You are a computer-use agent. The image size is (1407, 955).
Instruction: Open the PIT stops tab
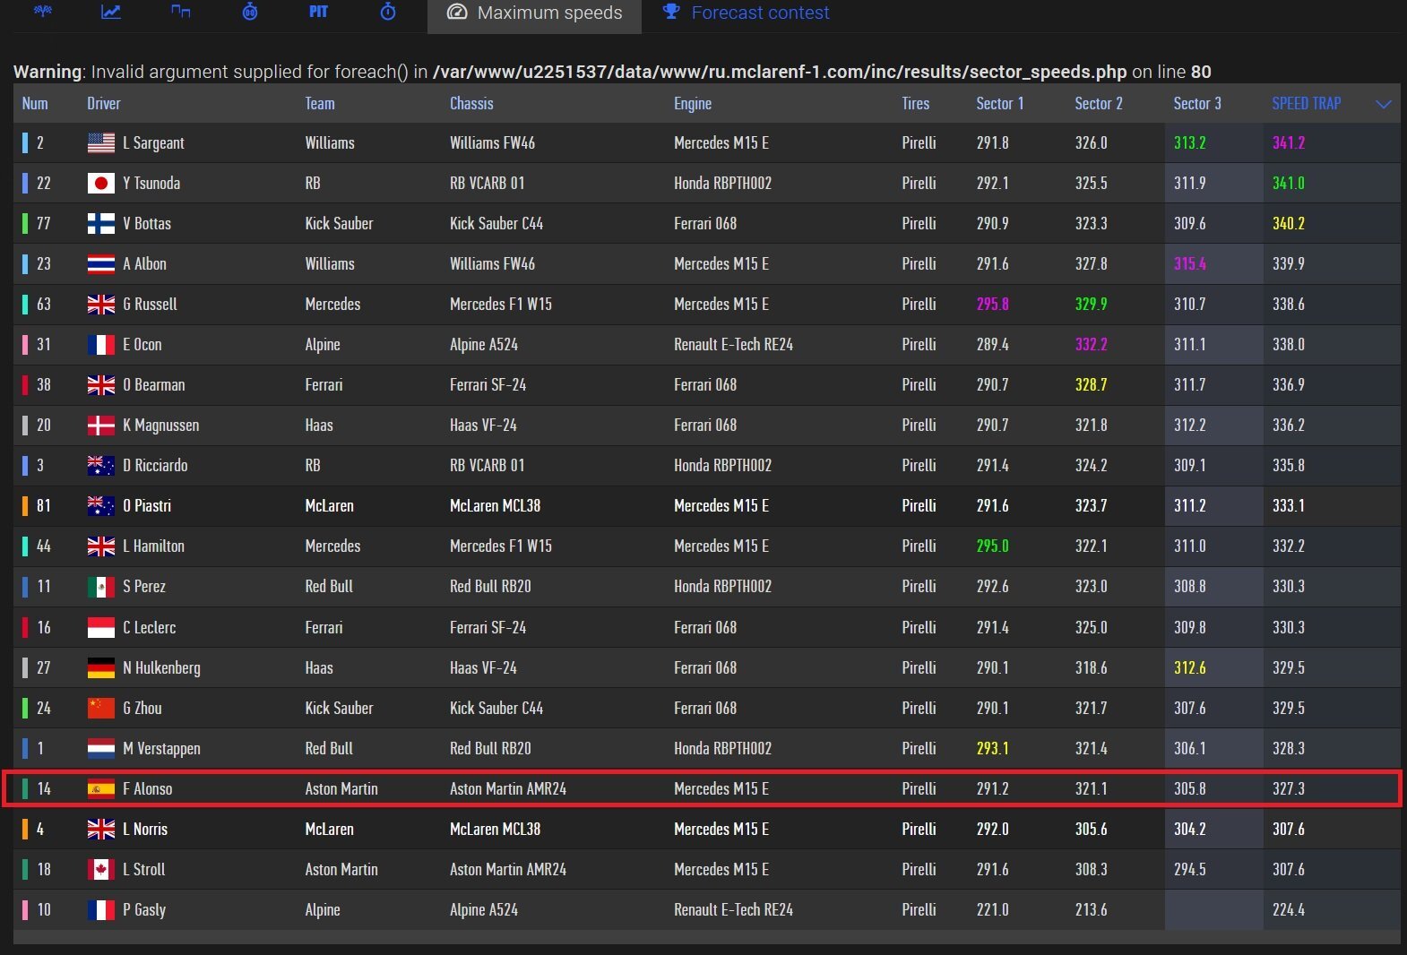pyautogui.click(x=318, y=12)
